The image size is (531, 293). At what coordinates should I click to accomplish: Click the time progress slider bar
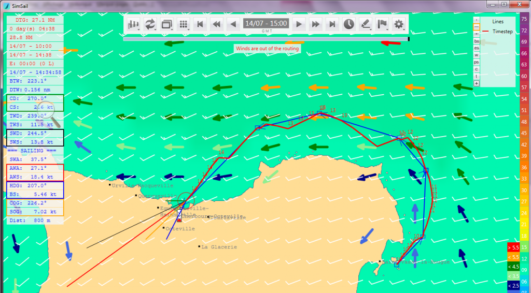[x=266, y=39]
